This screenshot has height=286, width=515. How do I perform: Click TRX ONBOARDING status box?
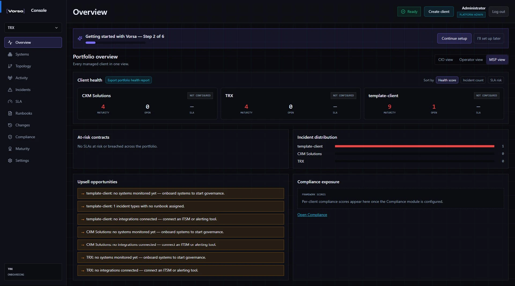pyautogui.click(x=33, y=272)
